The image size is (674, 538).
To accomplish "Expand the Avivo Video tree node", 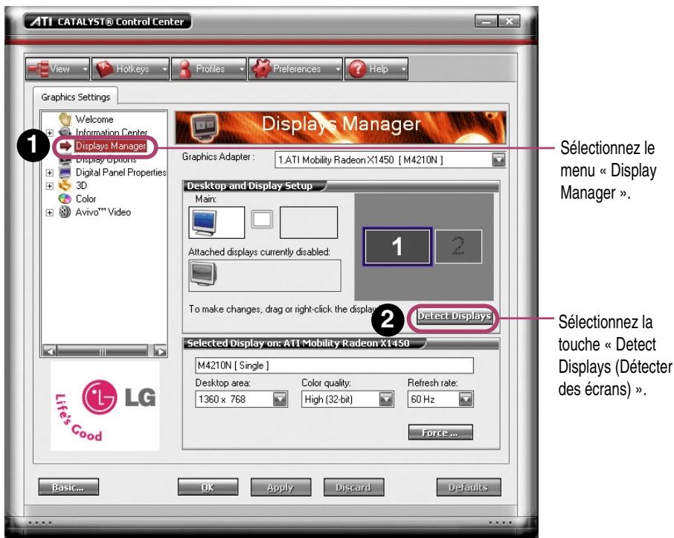I will (49, 213).
